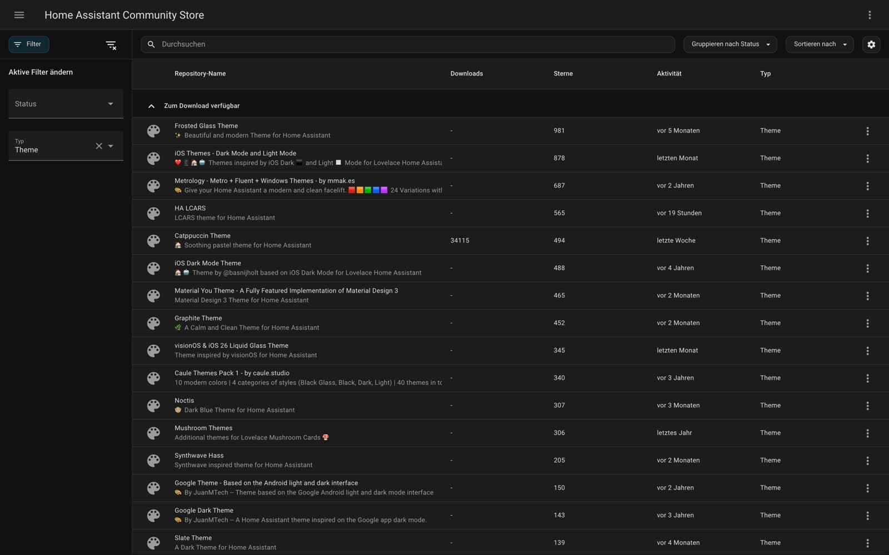Clear all active filters icon

(x=111, y=45)
